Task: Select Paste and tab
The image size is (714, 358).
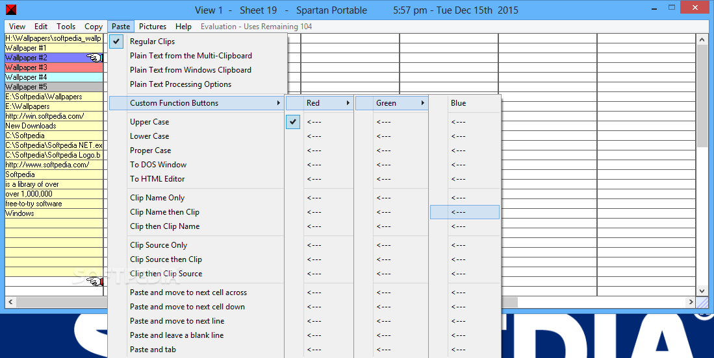Action: [153, 350]
